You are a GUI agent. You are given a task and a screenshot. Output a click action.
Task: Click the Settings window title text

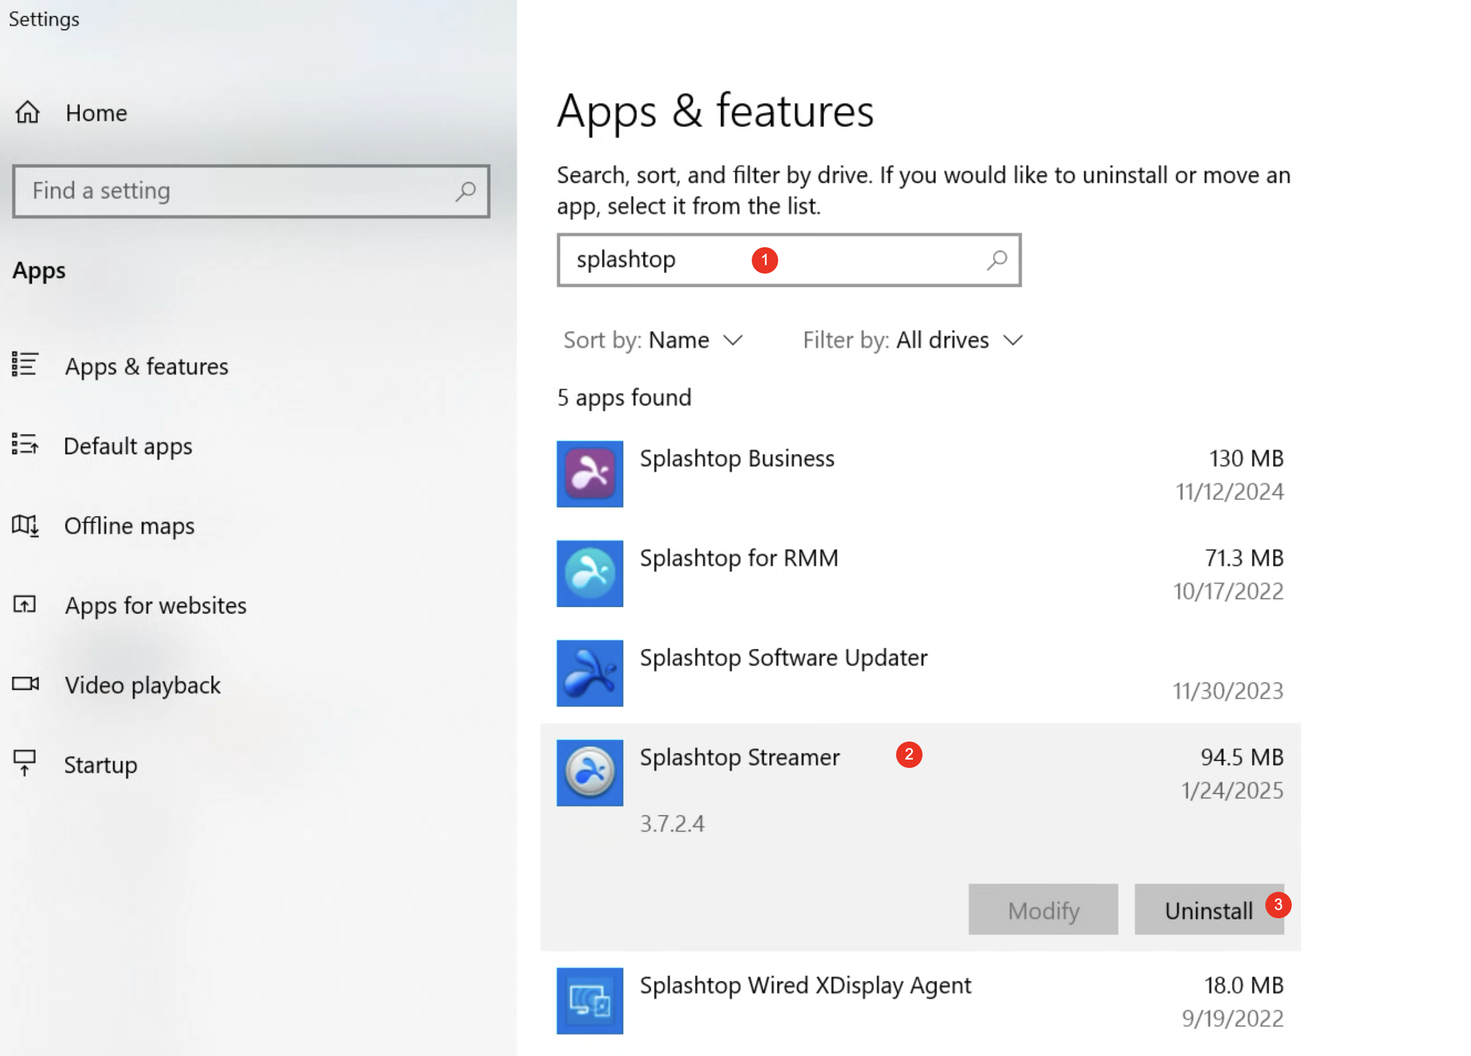(x=44, y=19)
